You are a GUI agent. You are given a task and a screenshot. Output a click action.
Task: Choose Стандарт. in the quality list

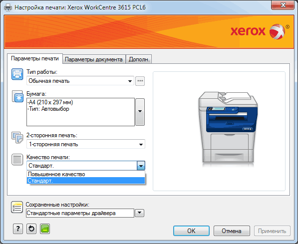tap(86, 181)
